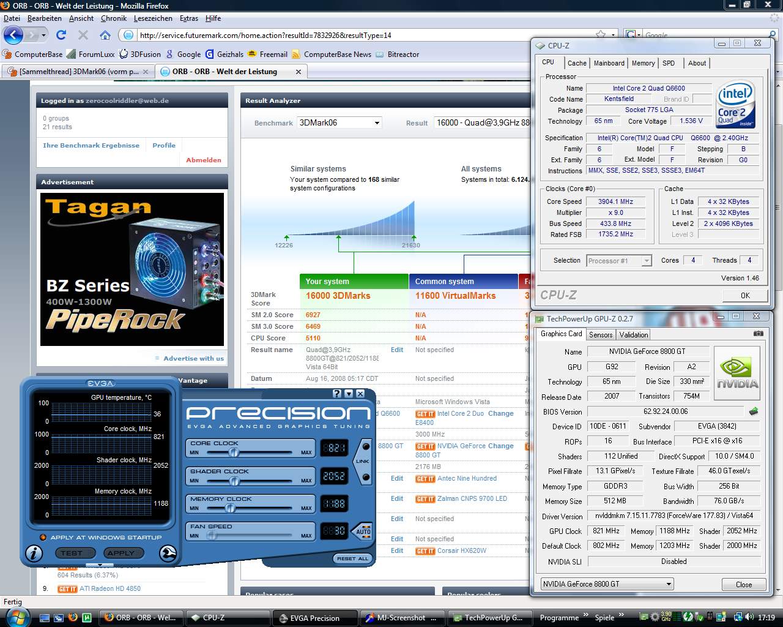Open the Result 16000 Quad dropdown

(482, 122)
